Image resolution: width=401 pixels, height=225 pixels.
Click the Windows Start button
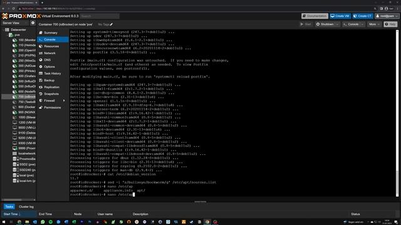[4, 222]
